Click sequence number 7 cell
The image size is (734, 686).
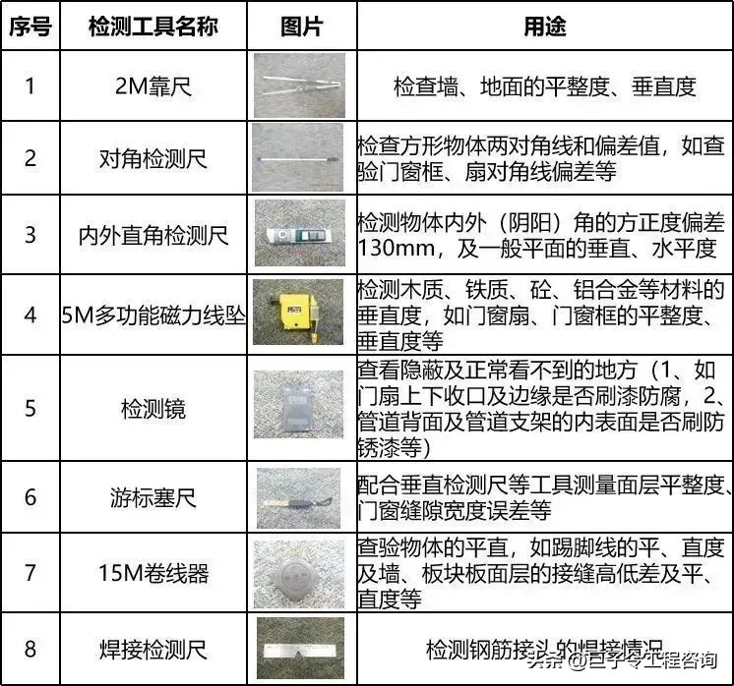[x=31, y=572]
